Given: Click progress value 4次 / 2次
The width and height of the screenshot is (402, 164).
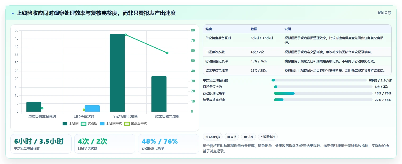Looking at the screenshot, I should coord(381,87).
